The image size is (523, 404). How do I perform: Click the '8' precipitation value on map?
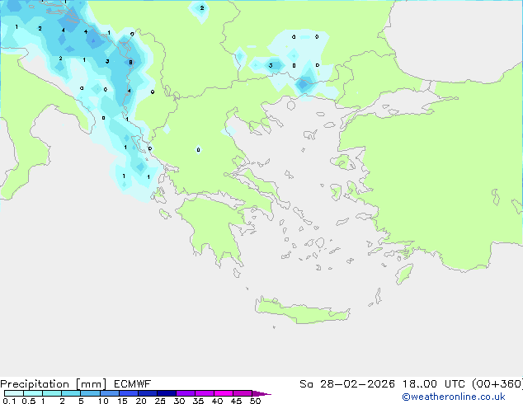130,62
